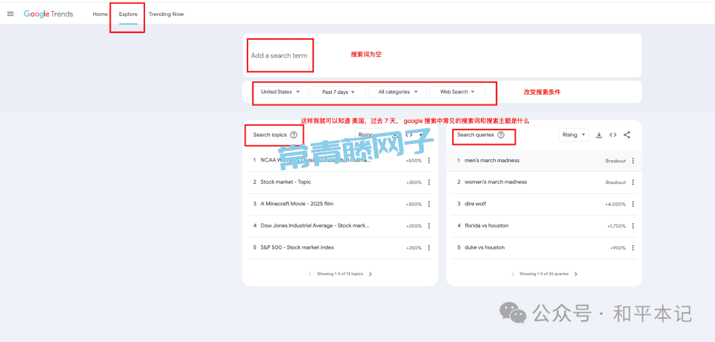Viewport: 715px width, 342px height.
Task: Open the Stock market - Topic entry
Action: coord(285,182)
